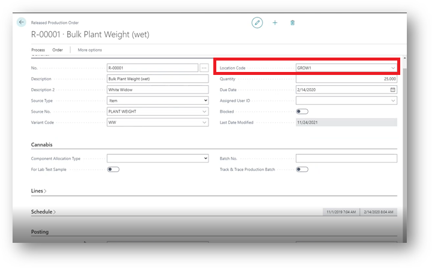The height and width of the screenshot is (268, 432).
Task: Expand the Variant Code dropdown
Action: [204, 122]
